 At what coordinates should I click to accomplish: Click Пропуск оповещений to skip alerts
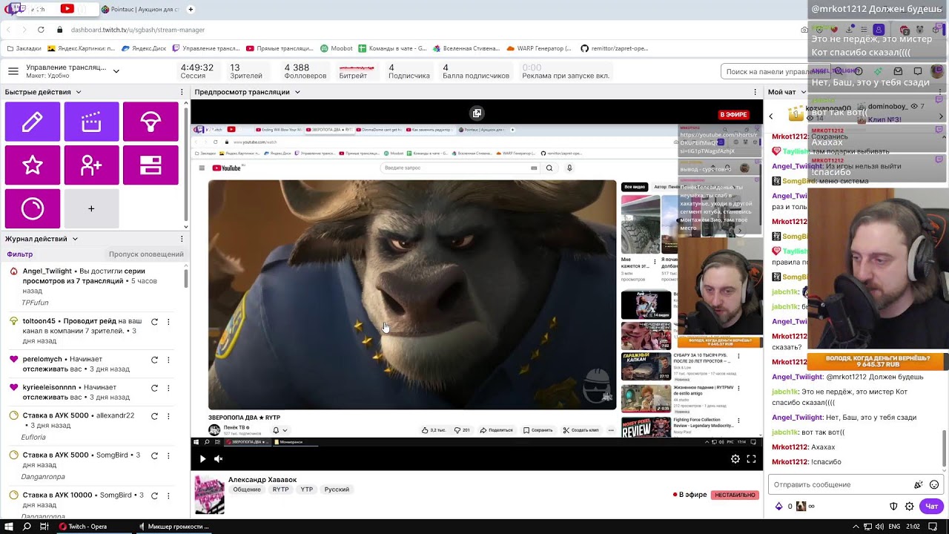pos(146,254)
